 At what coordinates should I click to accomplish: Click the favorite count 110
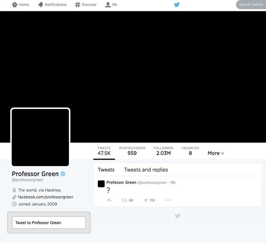[152, 200]
